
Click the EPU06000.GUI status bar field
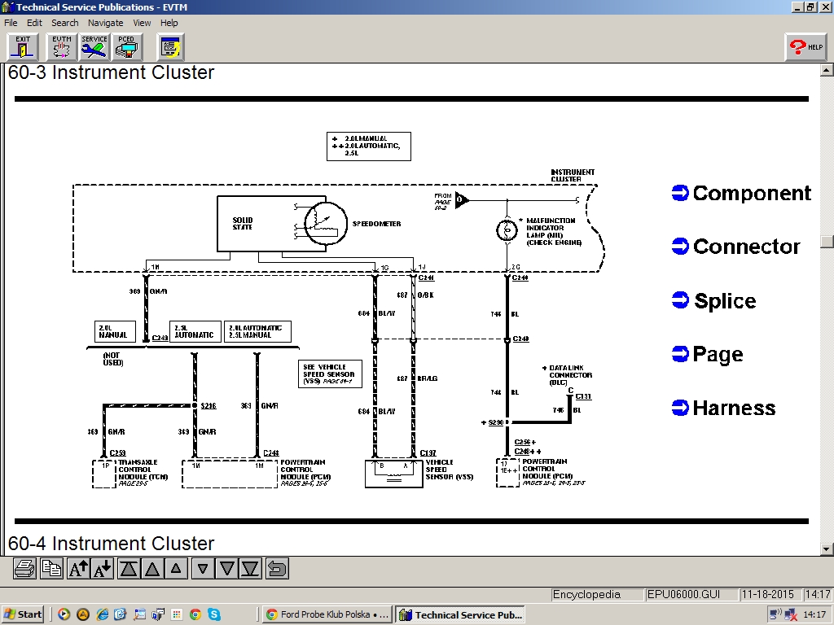(691, 594)
